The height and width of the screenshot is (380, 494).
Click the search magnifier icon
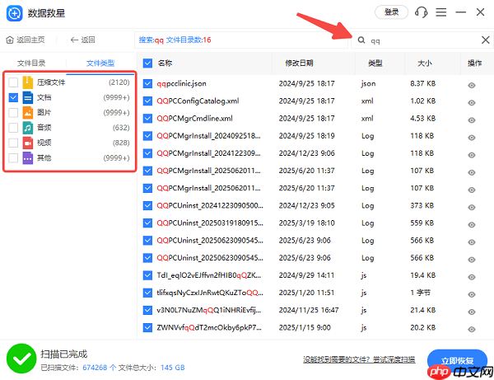tap(361, 40)
